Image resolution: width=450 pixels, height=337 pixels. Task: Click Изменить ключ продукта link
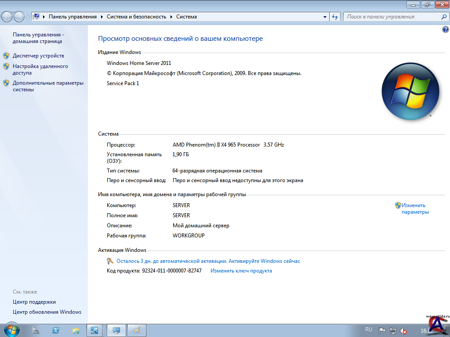[241, 271]
